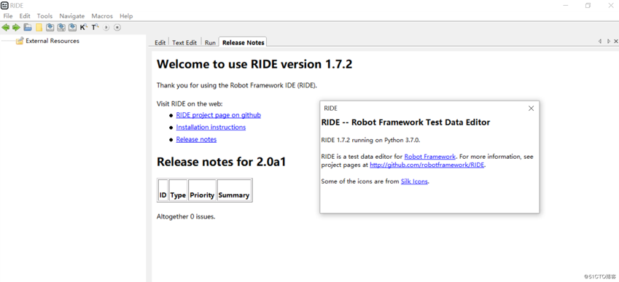619x282 pixels.
Task: Click 'Visit RIDE on the web:' text
Action: (190, 103)
